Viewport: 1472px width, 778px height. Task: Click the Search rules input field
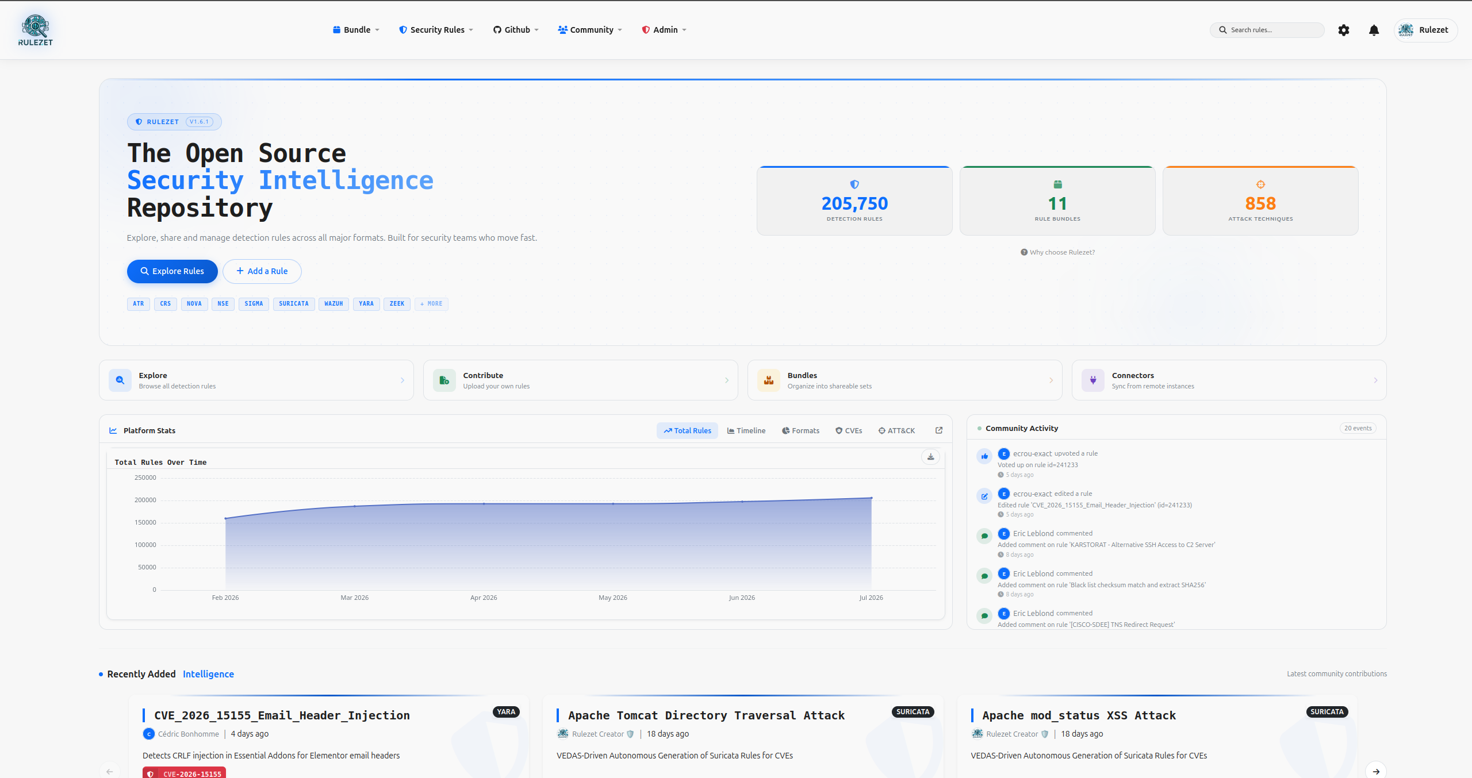[1267, 30]
